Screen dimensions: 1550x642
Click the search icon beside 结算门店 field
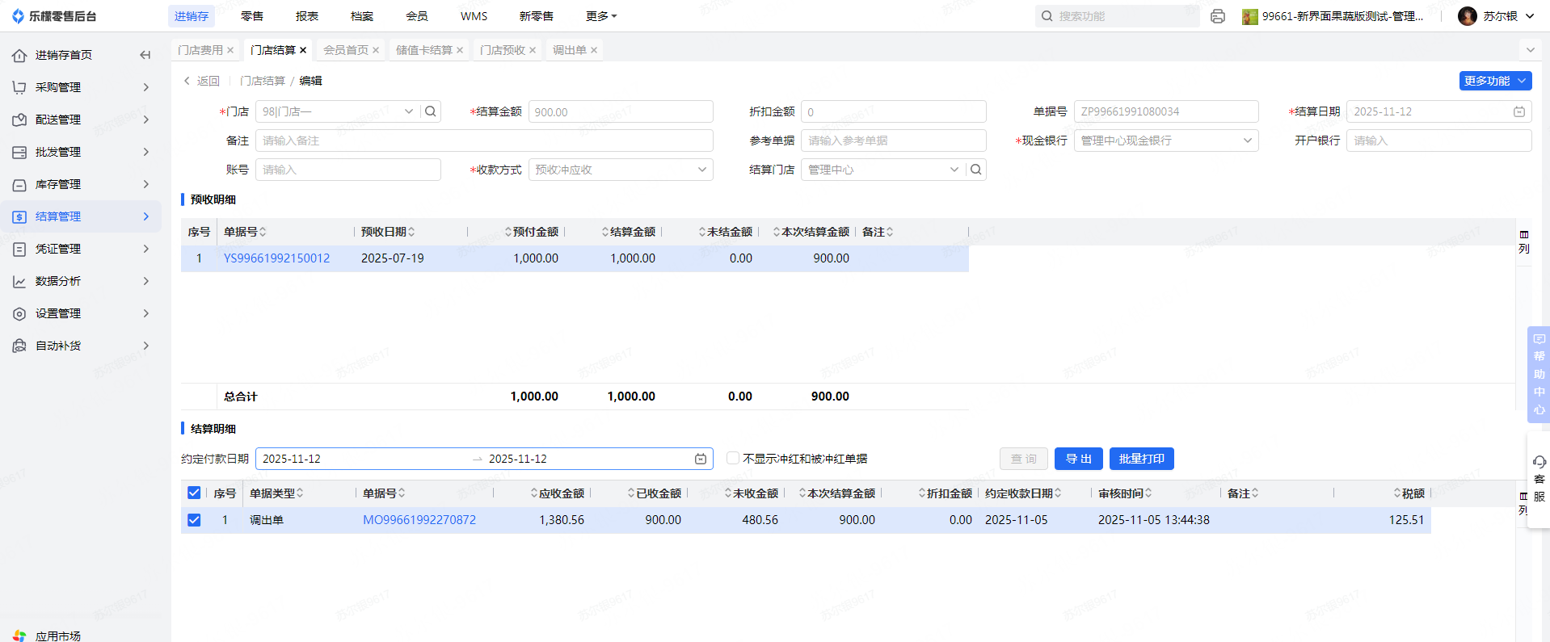click(x=976, y=170)
